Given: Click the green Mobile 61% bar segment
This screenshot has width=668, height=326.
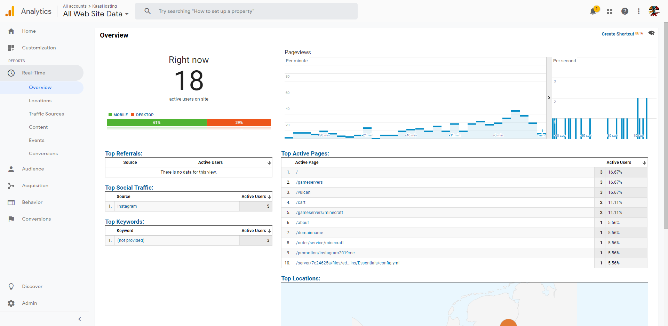Looking at the screenshot, I should pos(157,122).
